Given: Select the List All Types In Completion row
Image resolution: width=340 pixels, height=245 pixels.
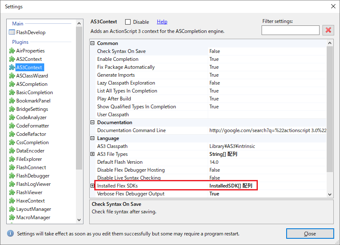Looking at the screenshot, I should point(211,91).
